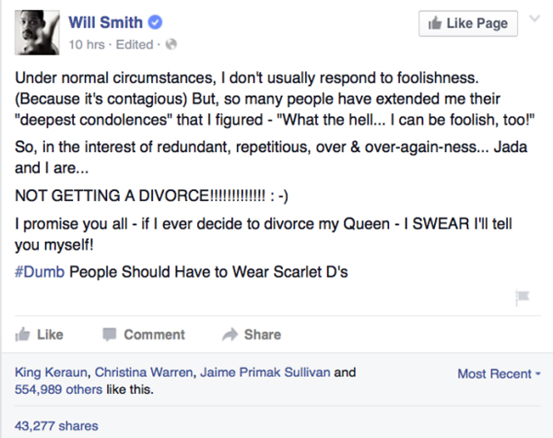Viewport: 553px width, 438px height.
Task: Open Jaime Primak Sullivan's profile link
Action: pyautogui.click(x=265, y=372)
